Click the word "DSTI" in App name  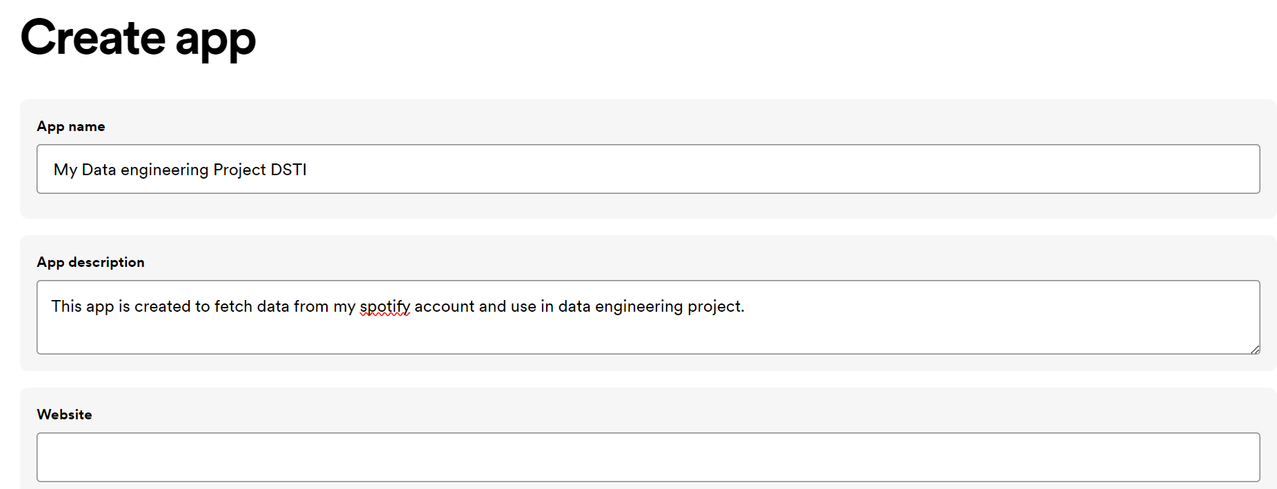pyautogui.click(x=288, y=170)
